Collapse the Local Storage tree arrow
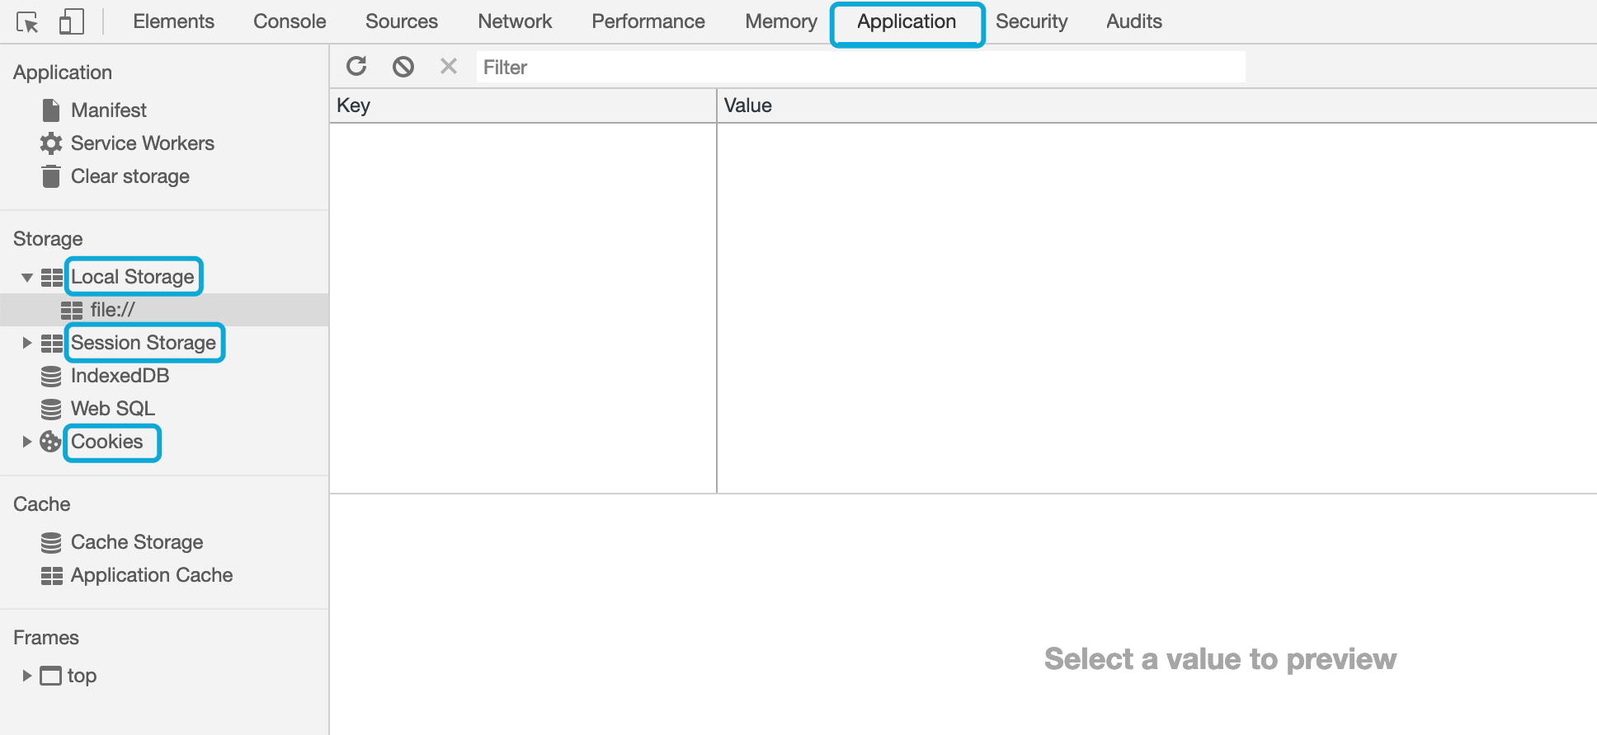1597x735 pixels. pyautogui.click(x=27, y=278)
